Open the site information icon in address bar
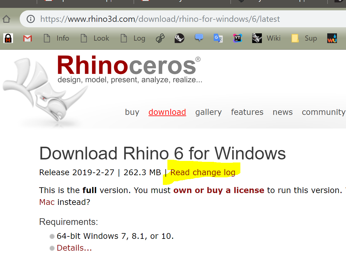The width and height of the screenshot is (346, 264). [31, 19]
